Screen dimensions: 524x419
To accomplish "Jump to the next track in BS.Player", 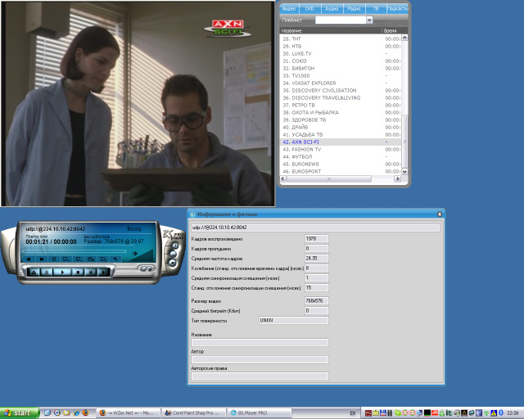I will 103,272.
